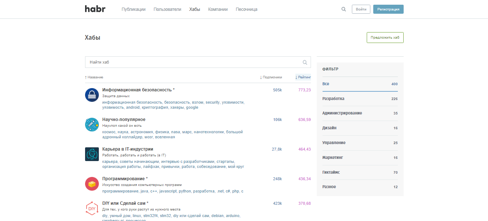Go to Публикации in top navigation
Viewport: 488px width, 221px height.
click(x=134, y=9)
